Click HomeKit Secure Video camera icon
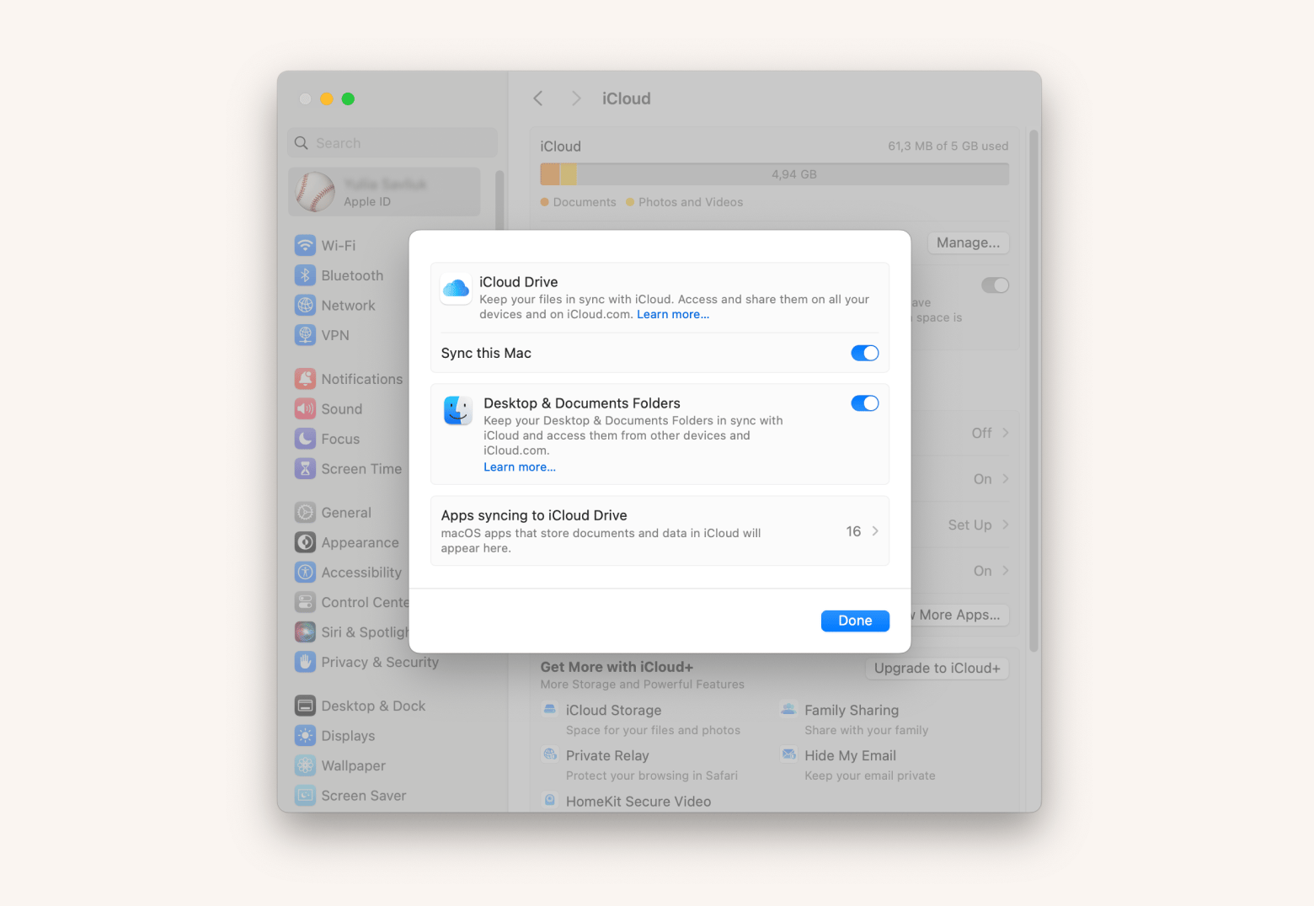 (x=550, y=800)
